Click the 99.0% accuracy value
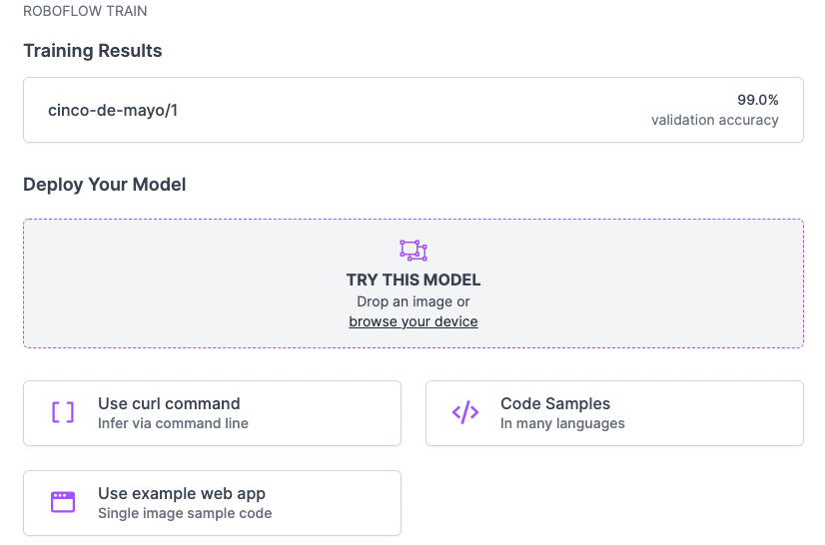This screenshot has width=825, height=545. (x=757, y=100)
